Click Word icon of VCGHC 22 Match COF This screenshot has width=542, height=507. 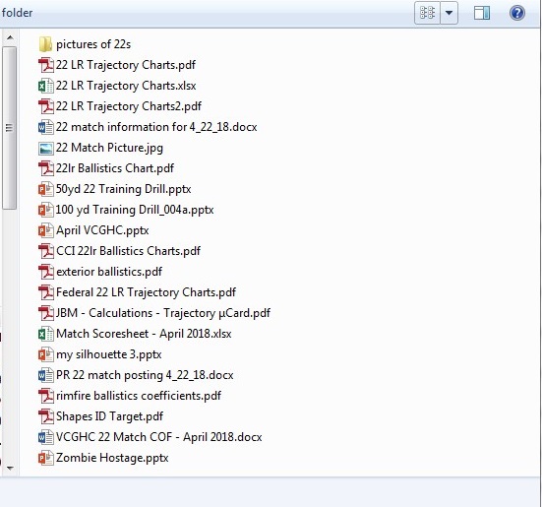(46, 437)
